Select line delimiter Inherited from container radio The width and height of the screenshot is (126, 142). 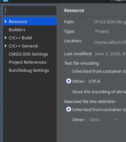[x=69, y=109]
